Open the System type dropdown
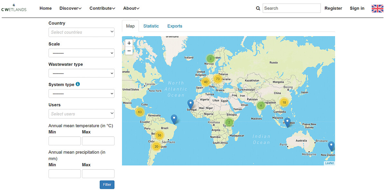 click(81, 94)
